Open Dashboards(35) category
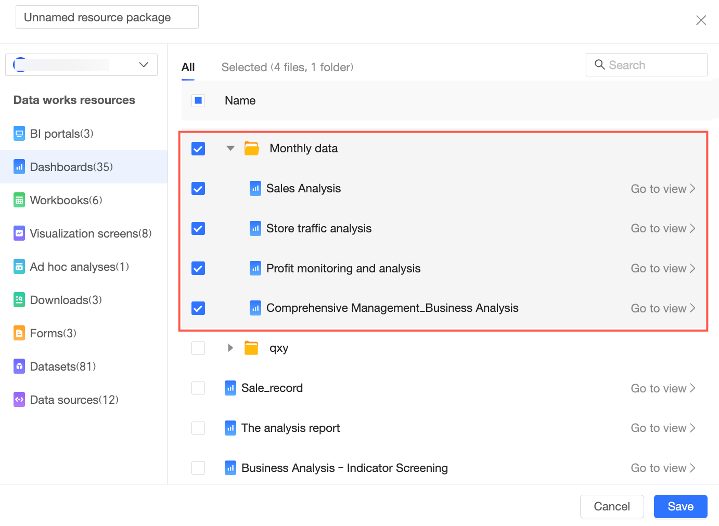 pos(84,167)
